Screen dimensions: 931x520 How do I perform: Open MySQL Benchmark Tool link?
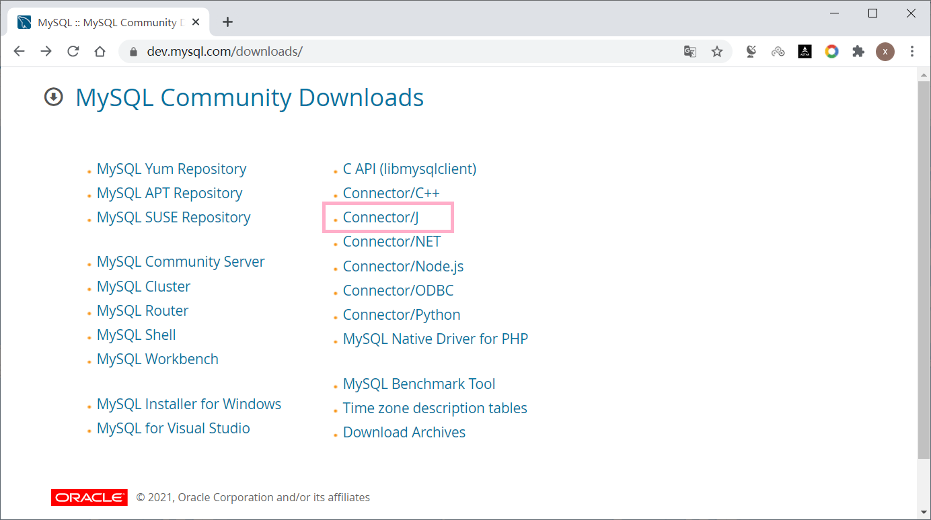pos(419,384)
